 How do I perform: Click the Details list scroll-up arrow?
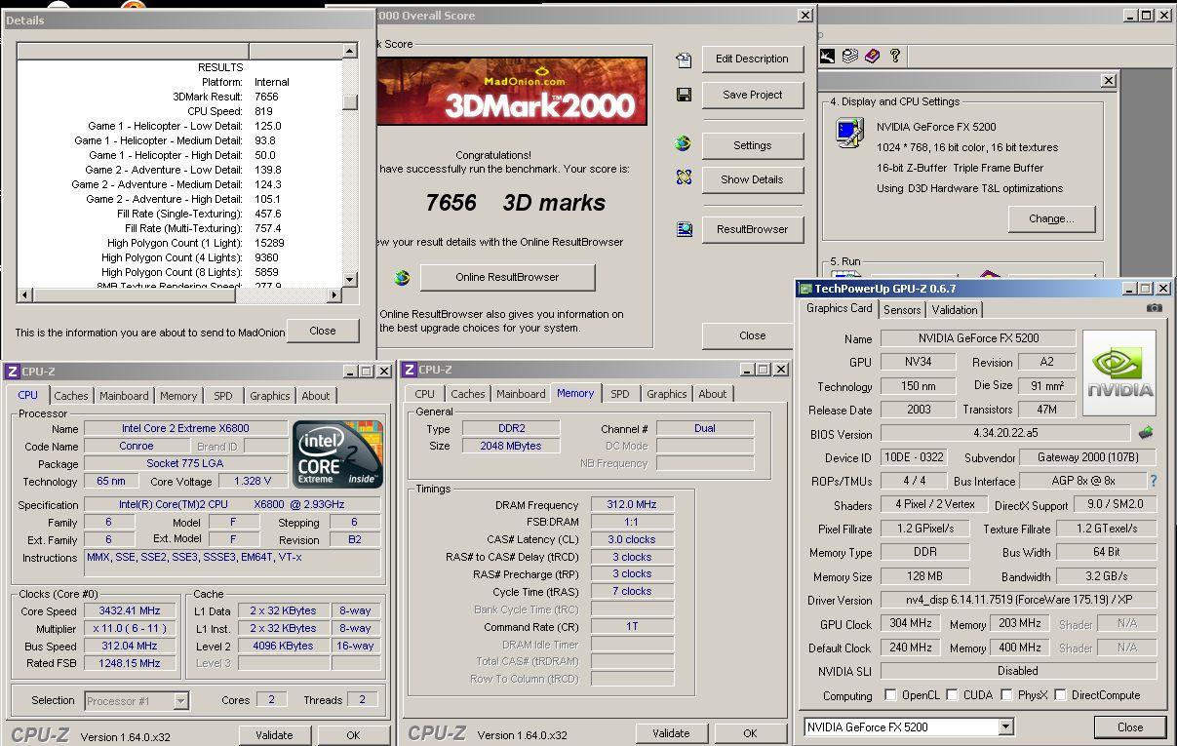pos(350,51)
